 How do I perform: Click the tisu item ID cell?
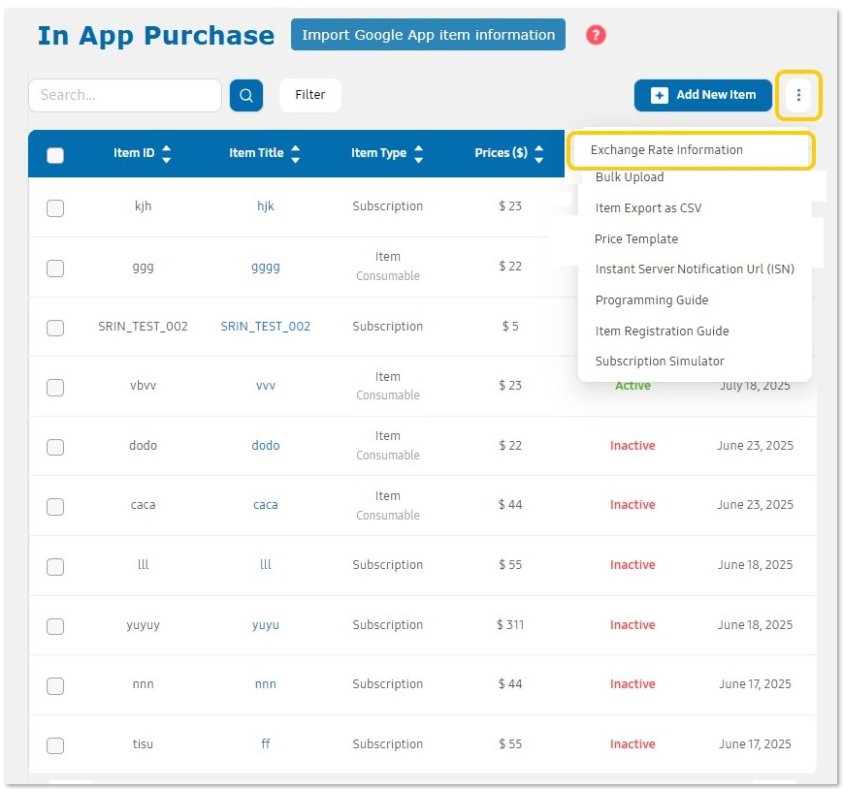click(x=143, y=743)
